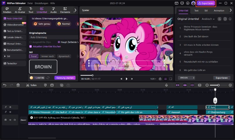Image resolution: width=235 pixels, height=140 pixels.
Task: Click the purple Exportieren button at top
Action: point(206,3)
